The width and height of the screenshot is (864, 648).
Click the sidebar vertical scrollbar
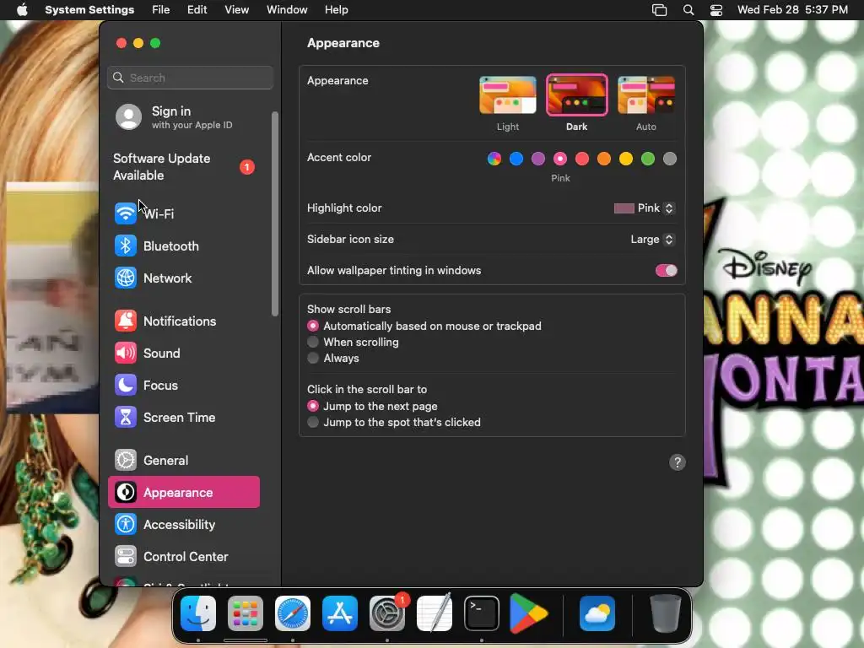275,213
